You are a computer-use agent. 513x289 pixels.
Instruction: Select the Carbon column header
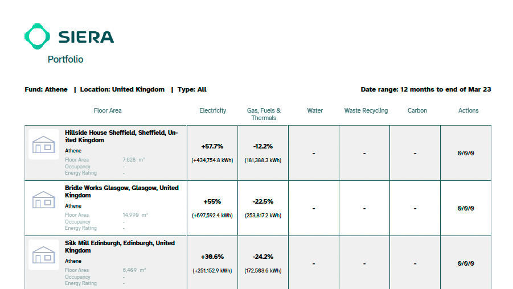pyautogui.click(x=417, y=110)
